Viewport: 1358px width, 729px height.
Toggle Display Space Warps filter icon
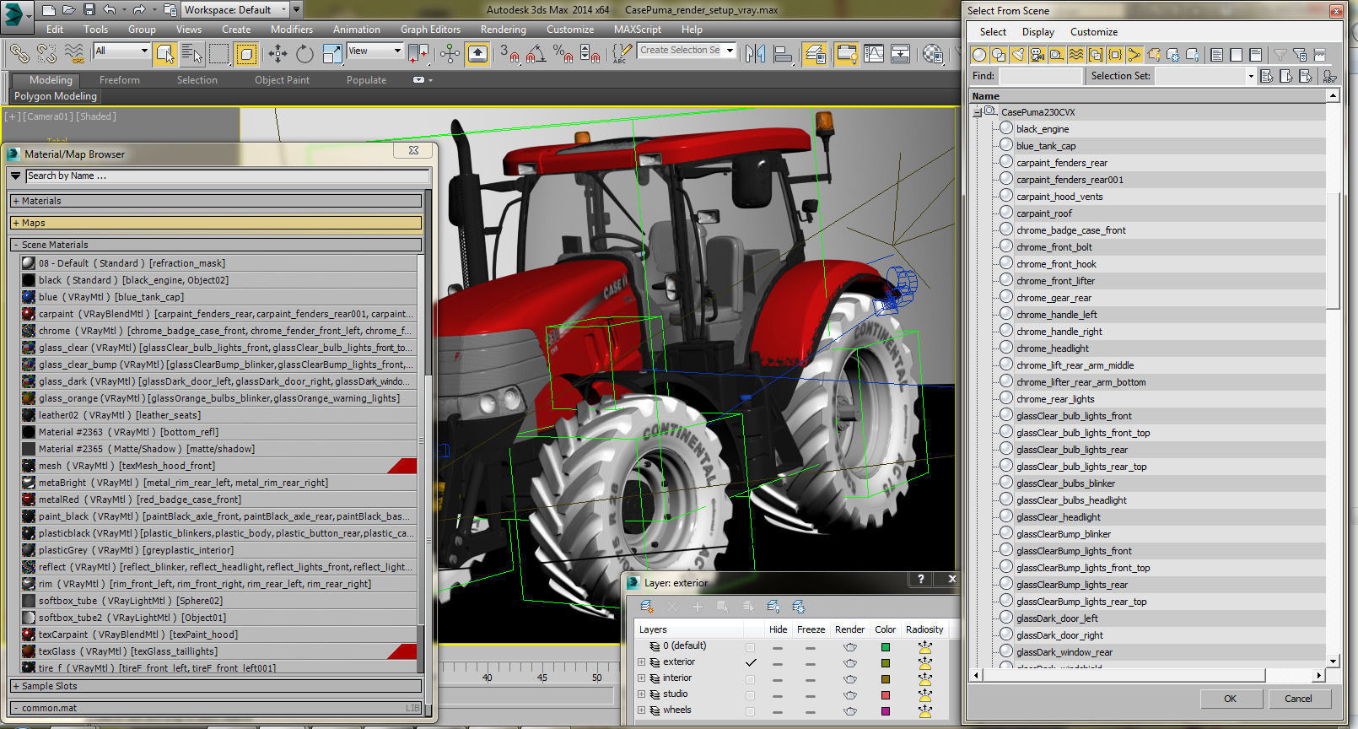pyautogui.click(x=1076, y=55)
